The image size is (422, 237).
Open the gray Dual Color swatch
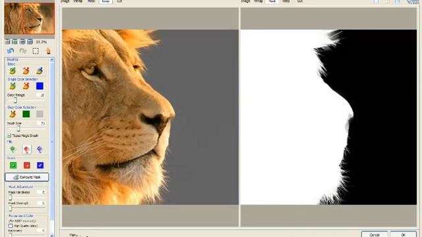[40, 114]
